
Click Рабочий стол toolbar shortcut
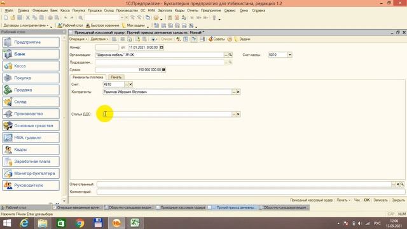(71, 25)
